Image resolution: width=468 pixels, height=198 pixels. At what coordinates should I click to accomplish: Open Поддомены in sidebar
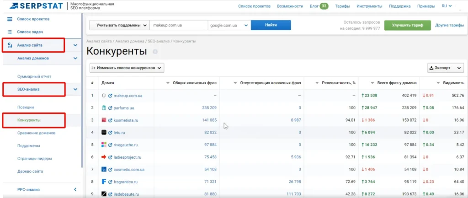29,146
